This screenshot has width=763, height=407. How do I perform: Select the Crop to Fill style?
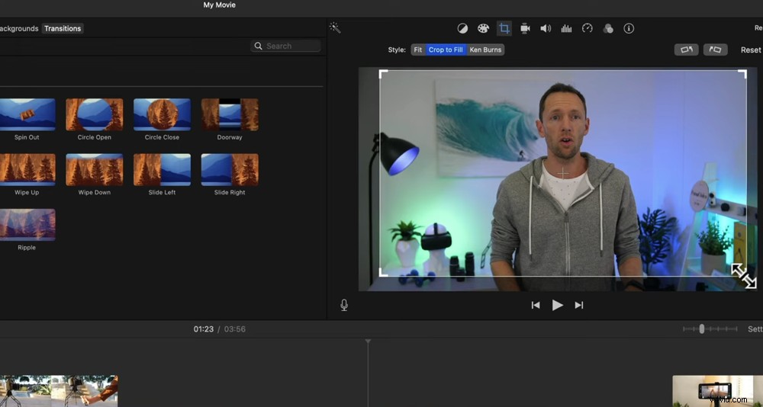point(446,50)
